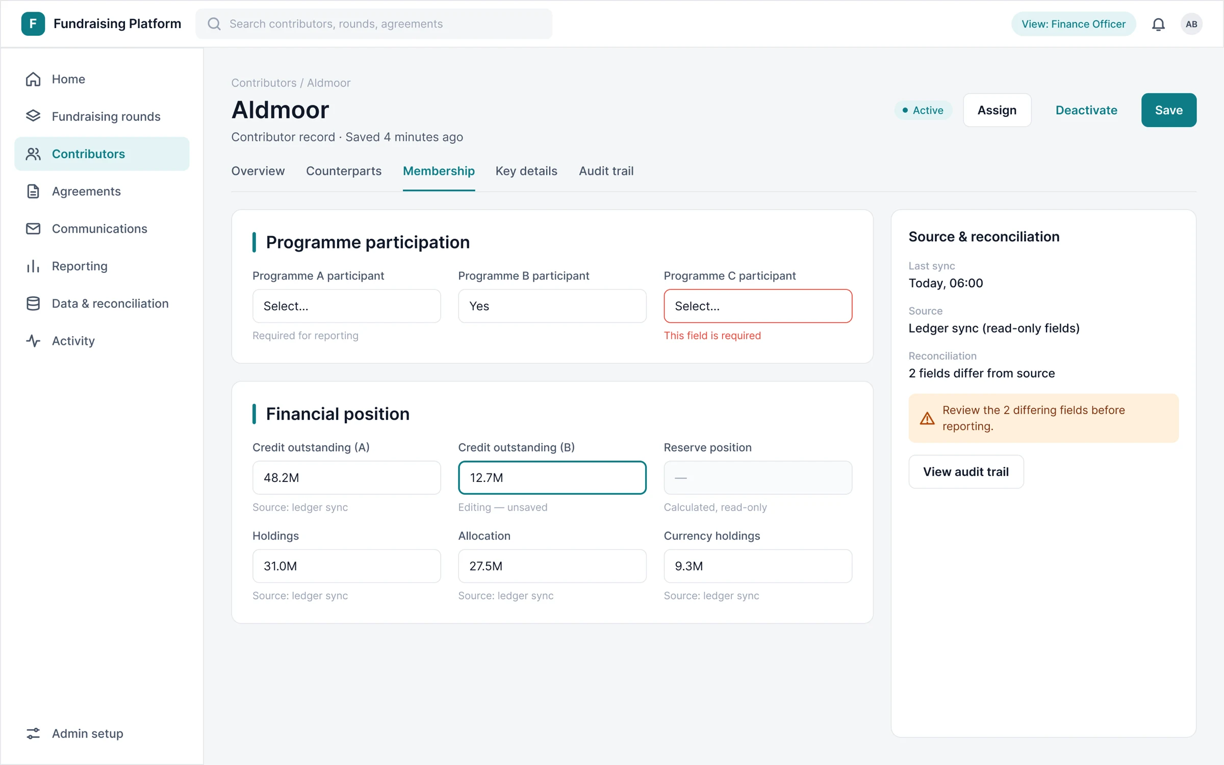Open Data & reconciliation in the sidebar
This screenshot has width=1224, height=765.
coord(102,303)
